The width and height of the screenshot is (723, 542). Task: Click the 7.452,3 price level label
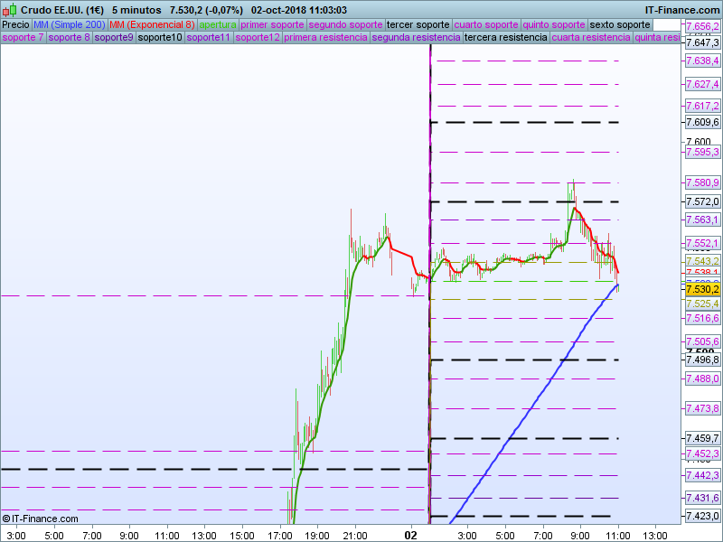(x=702, y=454)
